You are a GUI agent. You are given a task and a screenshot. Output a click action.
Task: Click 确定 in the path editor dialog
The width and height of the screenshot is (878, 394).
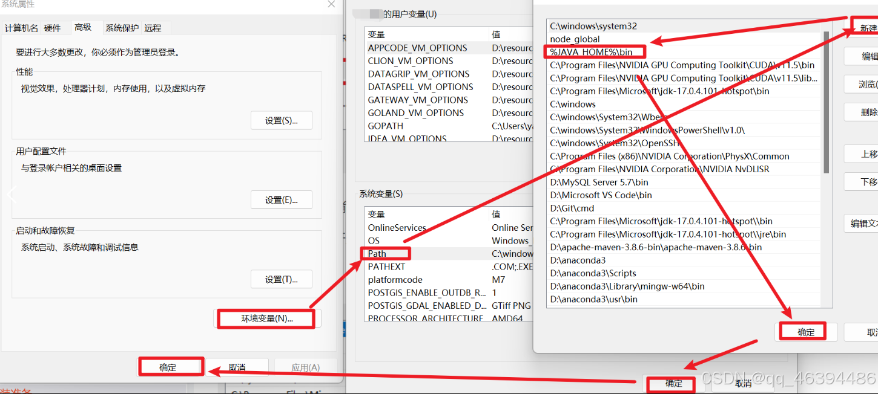tap(806, 332)
